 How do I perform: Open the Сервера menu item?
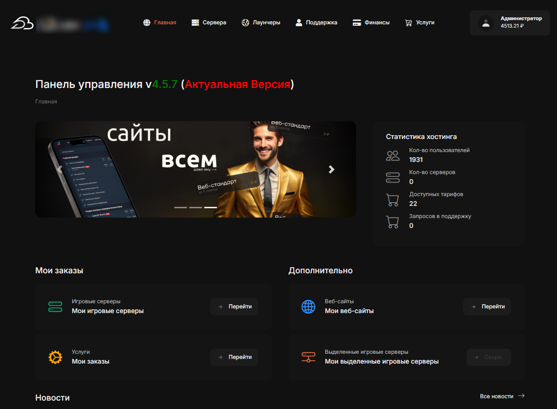point(209,22)
